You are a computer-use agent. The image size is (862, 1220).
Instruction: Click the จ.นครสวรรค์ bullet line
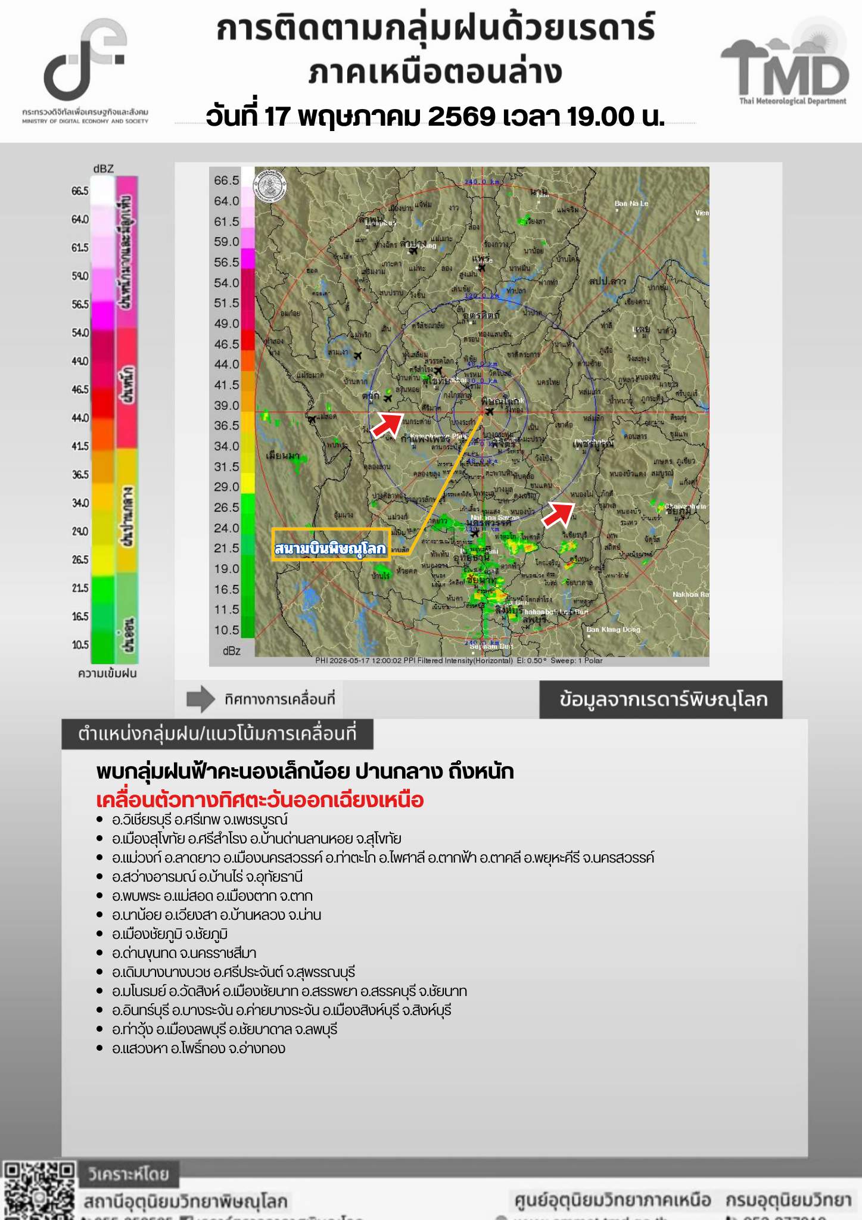383,858
